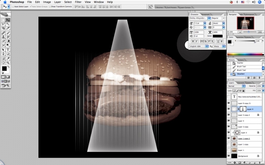This screenshot has width=265, height=165.
Task: Click Faux Bold button in Character panel
Action: tap(193, 41)
